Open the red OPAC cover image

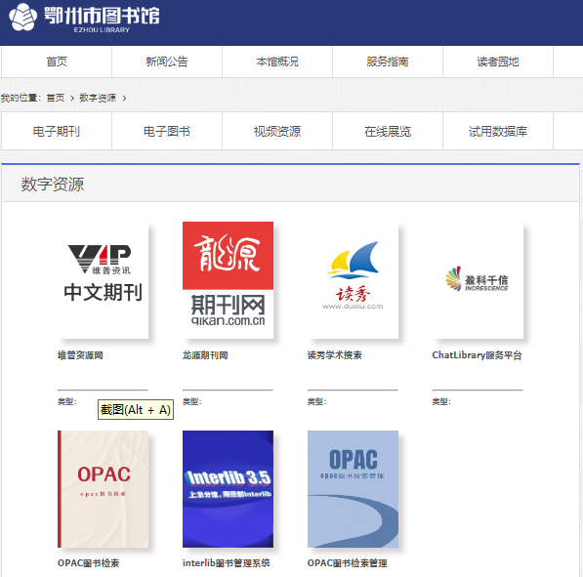103,489
